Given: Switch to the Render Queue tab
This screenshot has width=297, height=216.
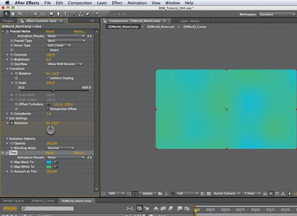Looking at the screenshot, I should tap(14, 201).
